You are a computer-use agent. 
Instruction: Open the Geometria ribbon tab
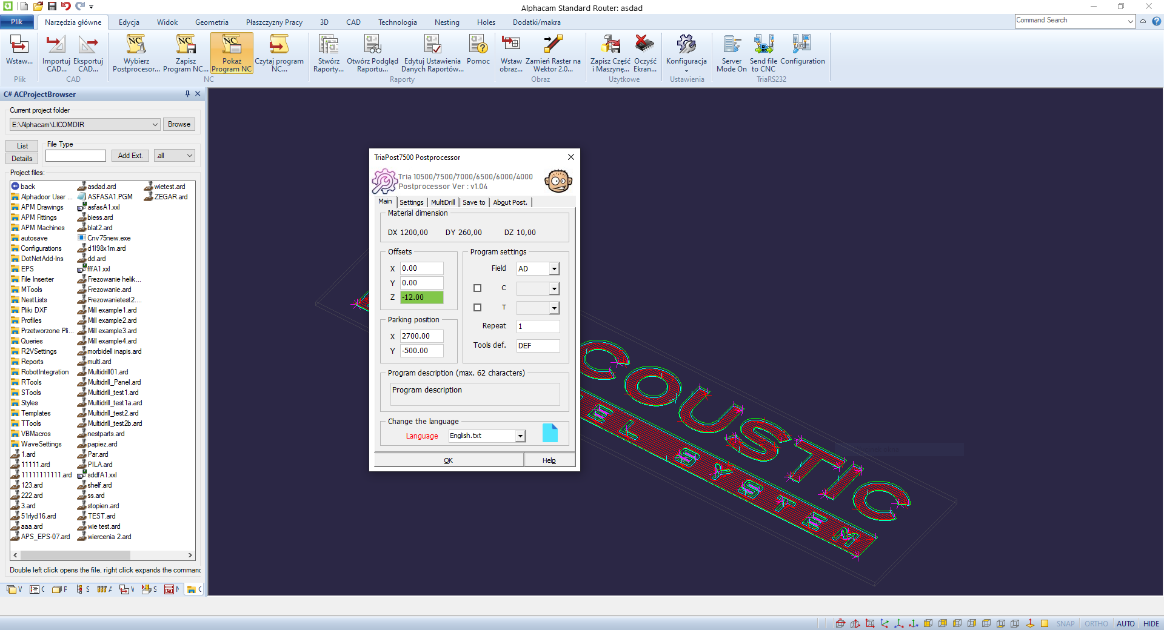point(212,22)
